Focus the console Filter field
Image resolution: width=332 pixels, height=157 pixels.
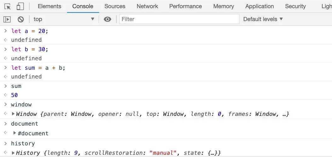pyautogui.click(x=179, y=19)
